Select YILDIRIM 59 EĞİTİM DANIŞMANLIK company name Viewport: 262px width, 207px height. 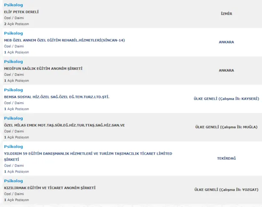click(x=88, y=153)
